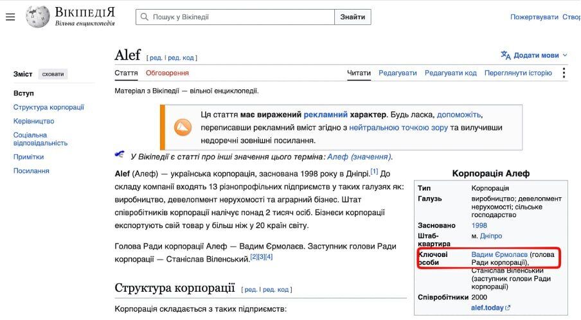Click footnote reference [1]

[x=374, y=172]
